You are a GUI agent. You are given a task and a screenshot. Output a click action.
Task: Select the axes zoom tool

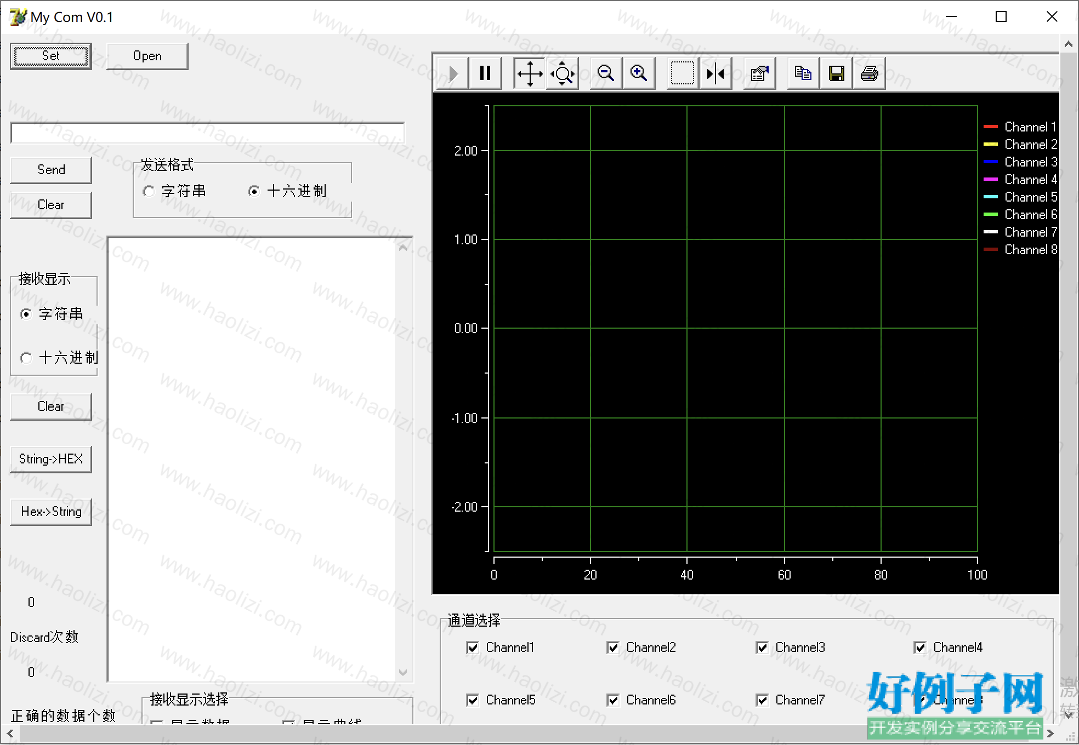tap(563, 73)
